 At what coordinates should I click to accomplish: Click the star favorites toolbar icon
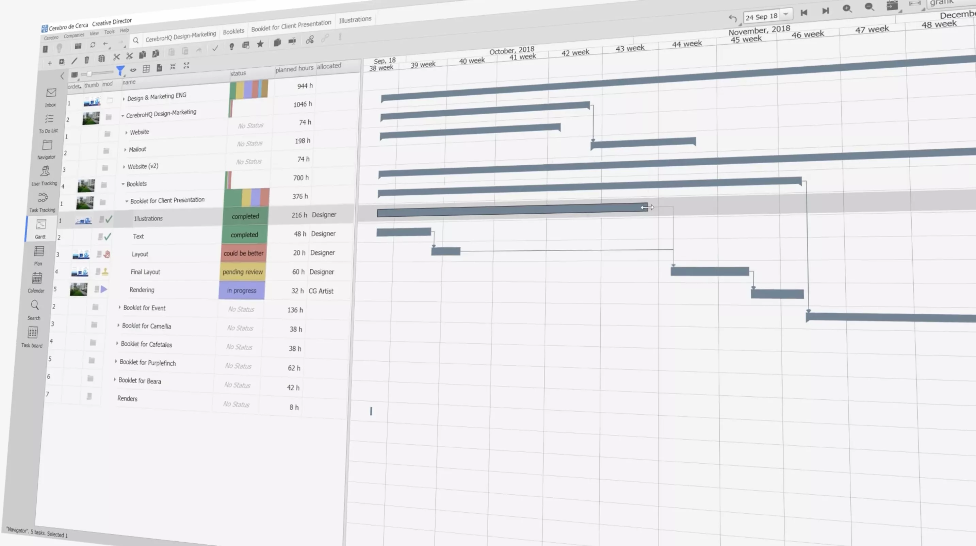[x=260, y=44]
